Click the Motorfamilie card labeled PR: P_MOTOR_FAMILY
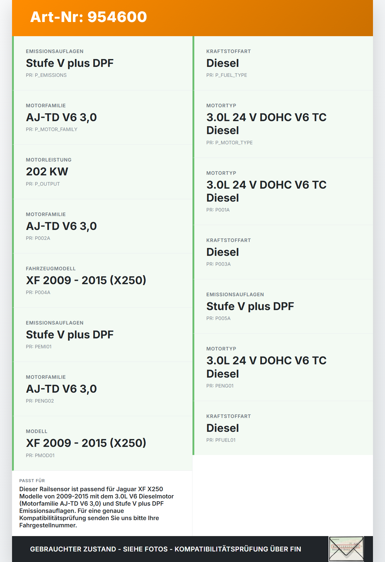The image size is (385, 562). 103,118
